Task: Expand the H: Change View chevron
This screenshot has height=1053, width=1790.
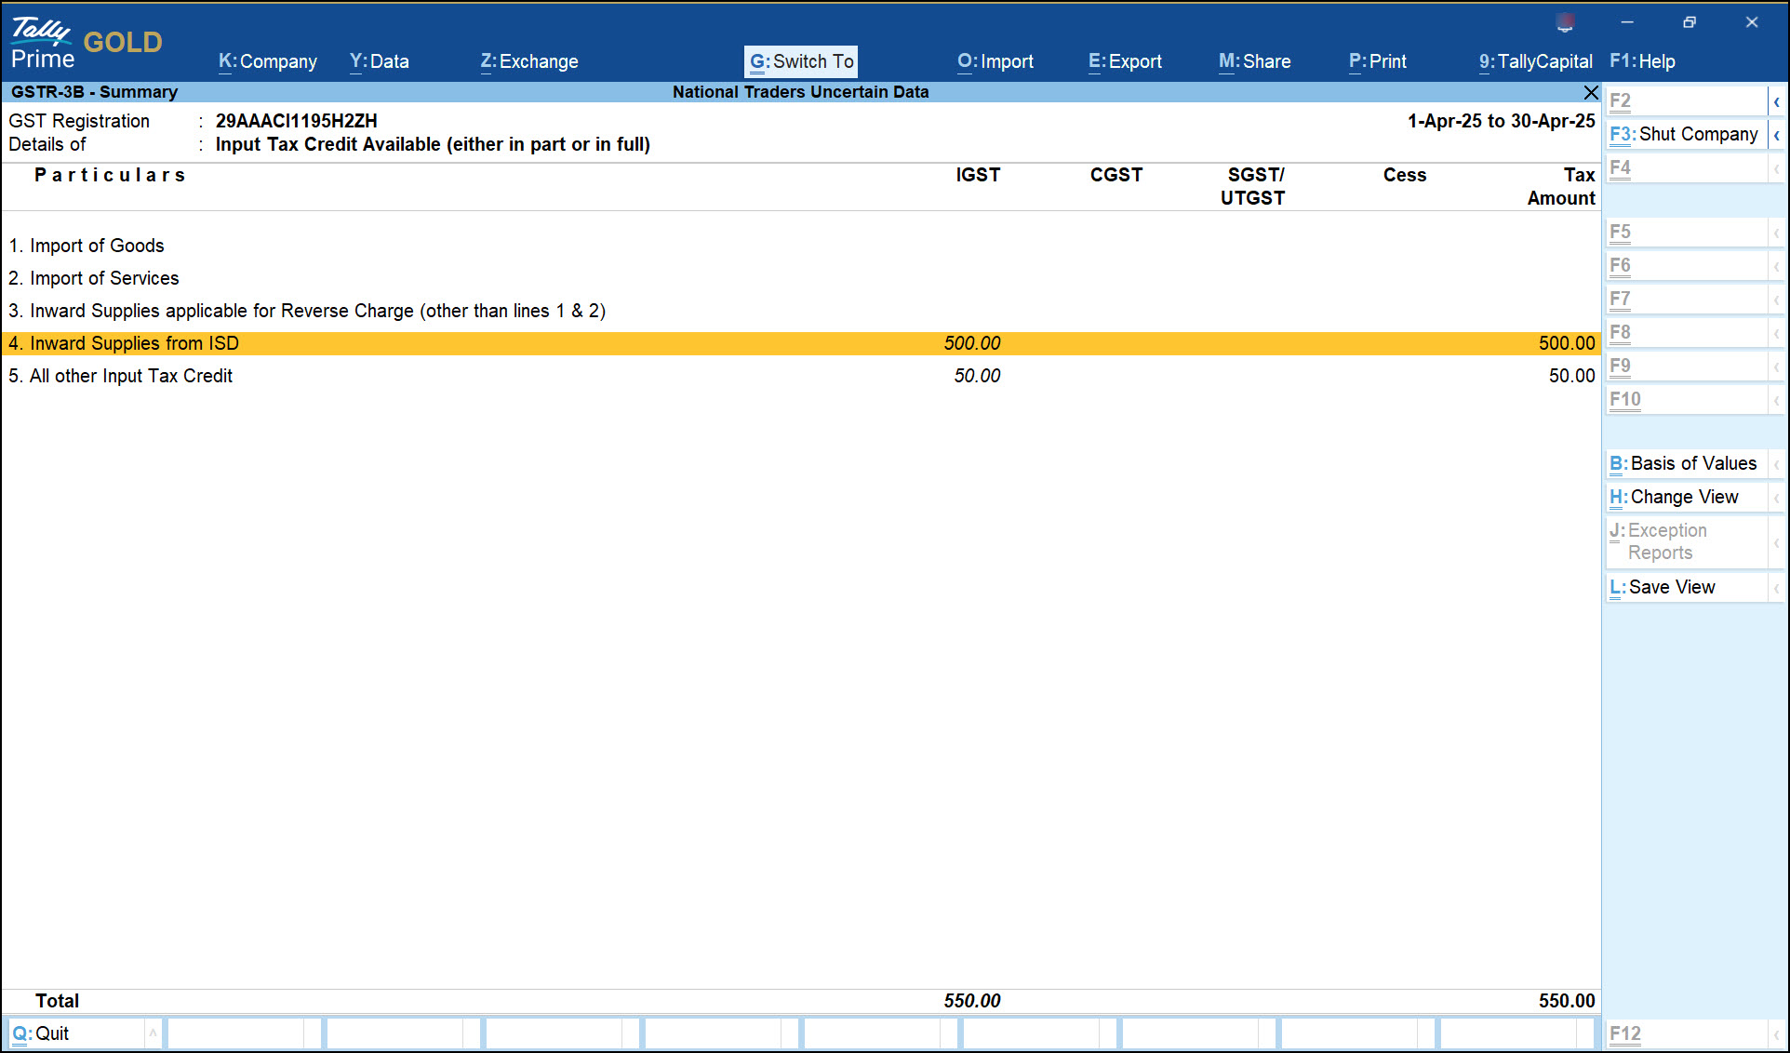Action: [x=1778, y=497]
